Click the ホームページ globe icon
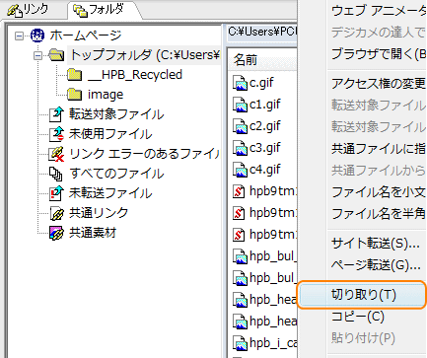Screen dimensions: 427x358 pyautogui.click(x=37, y=36)
